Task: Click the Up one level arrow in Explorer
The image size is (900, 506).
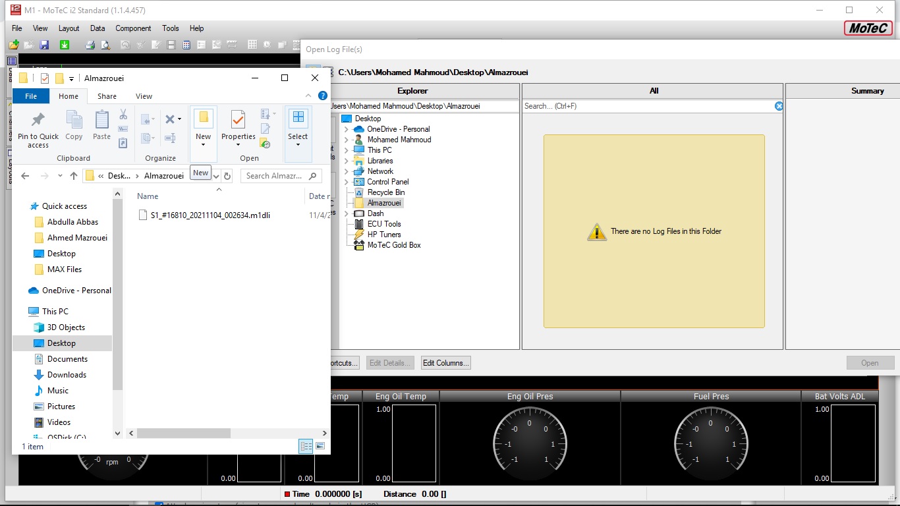Action: (74, 176)
